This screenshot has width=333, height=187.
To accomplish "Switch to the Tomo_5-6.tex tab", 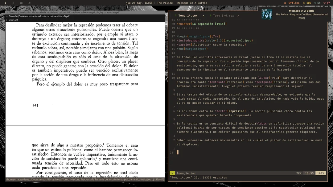I will 223,15.
